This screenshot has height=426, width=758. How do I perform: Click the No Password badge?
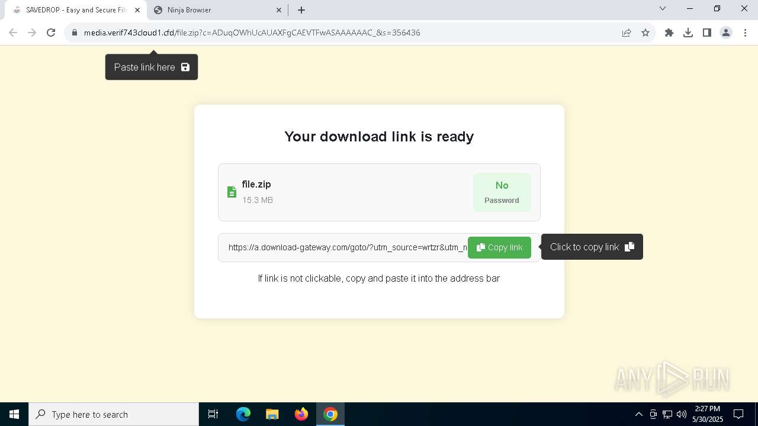pos(502,192)
